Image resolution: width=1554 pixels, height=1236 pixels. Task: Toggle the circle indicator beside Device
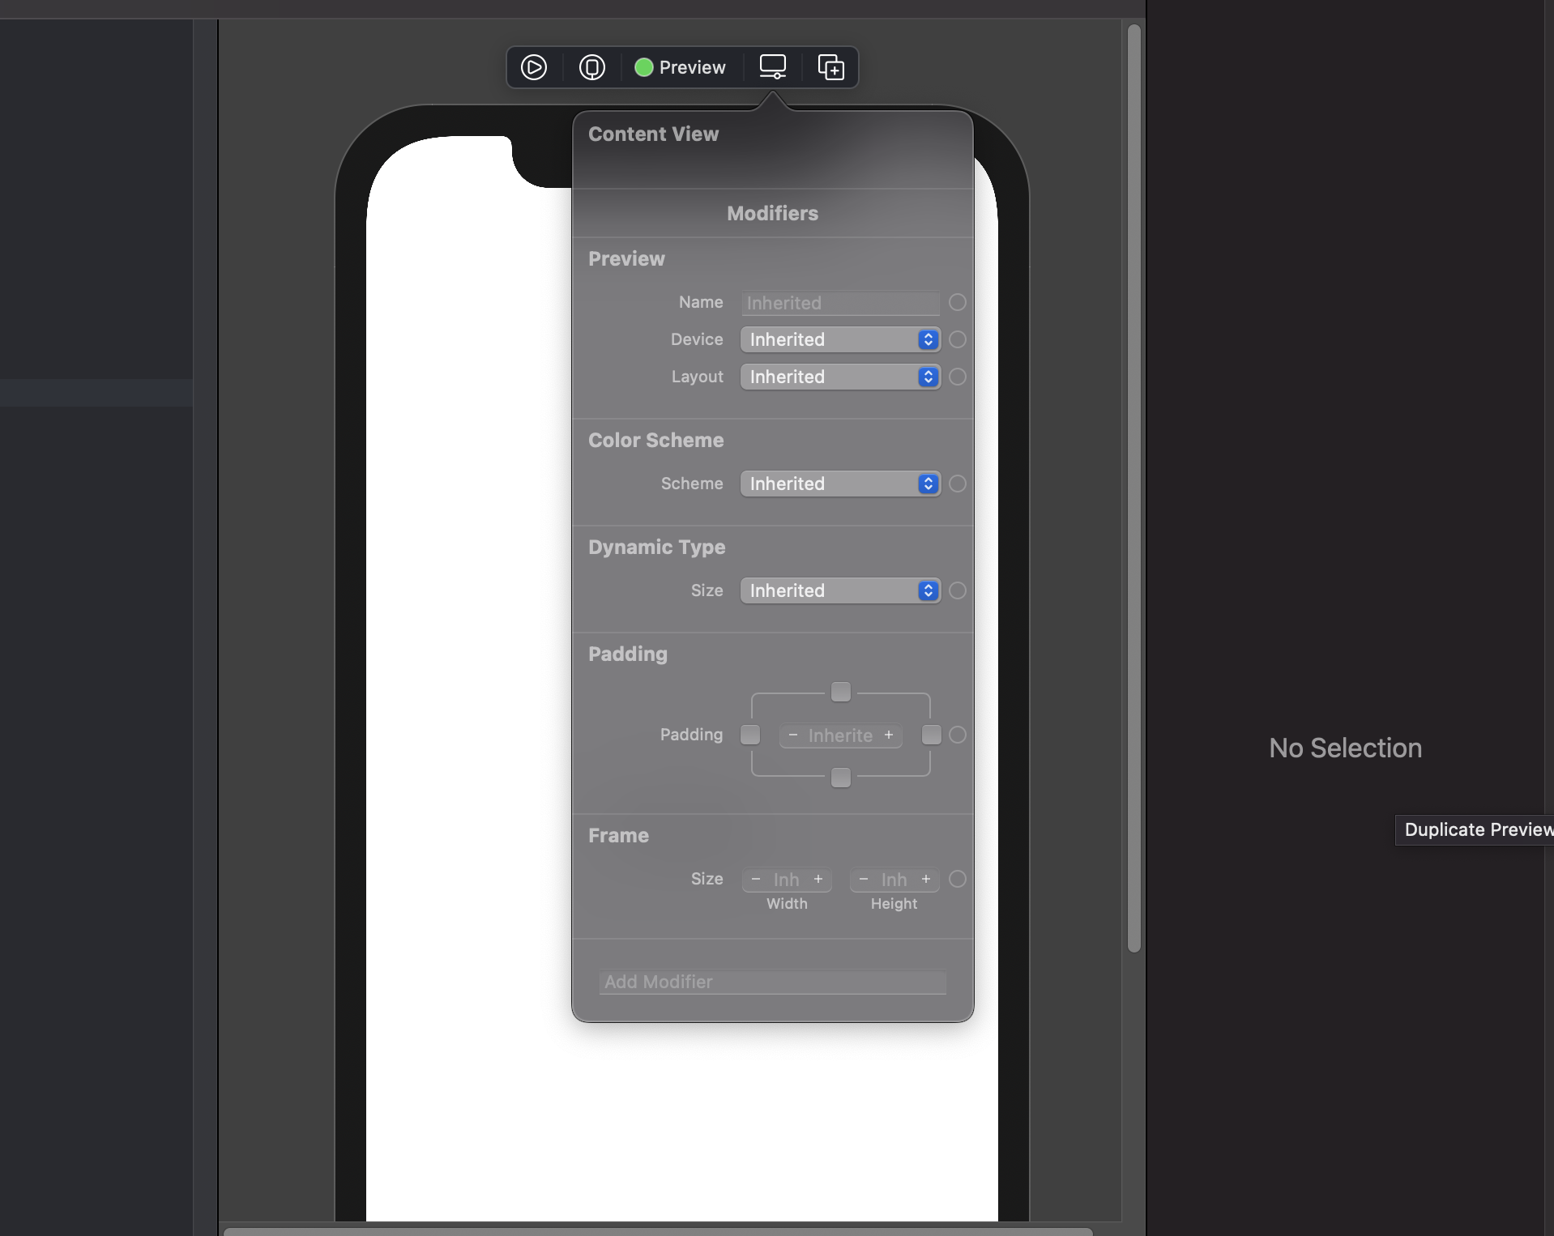point(958,339)
